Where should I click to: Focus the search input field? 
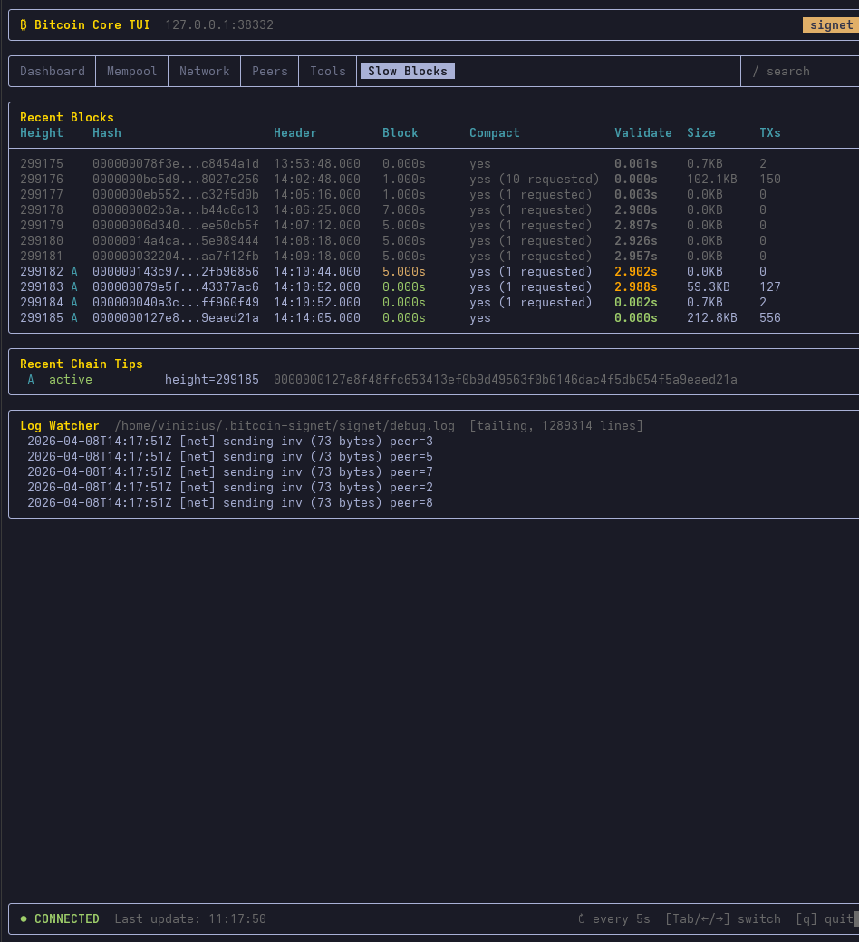(x=797, y=72)
